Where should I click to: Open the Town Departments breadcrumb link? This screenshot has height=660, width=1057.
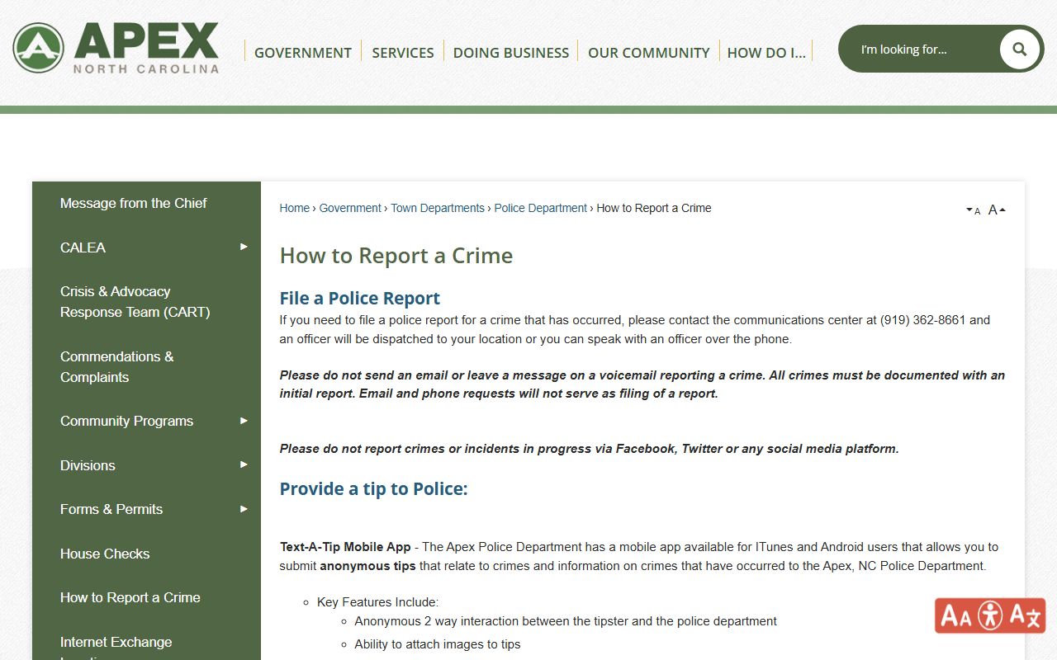[438, 208]
